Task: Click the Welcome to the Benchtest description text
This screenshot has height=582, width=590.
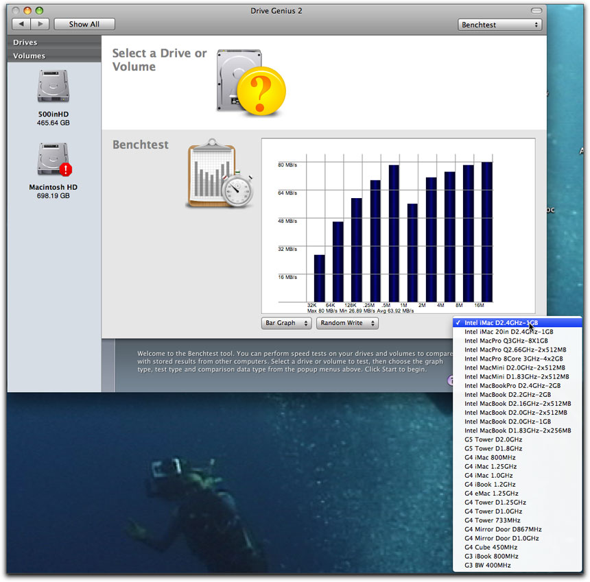Action: point(294,361)
